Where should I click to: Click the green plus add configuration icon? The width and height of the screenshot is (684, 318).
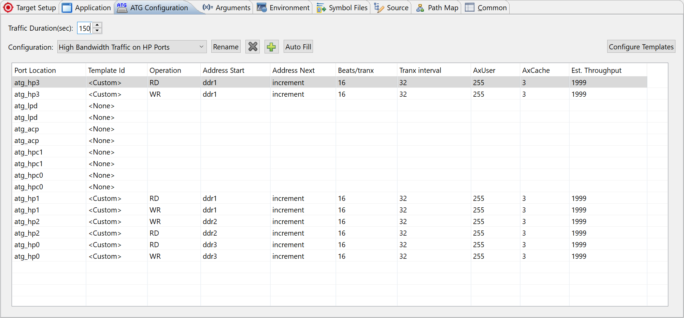[x=271, y=47]
